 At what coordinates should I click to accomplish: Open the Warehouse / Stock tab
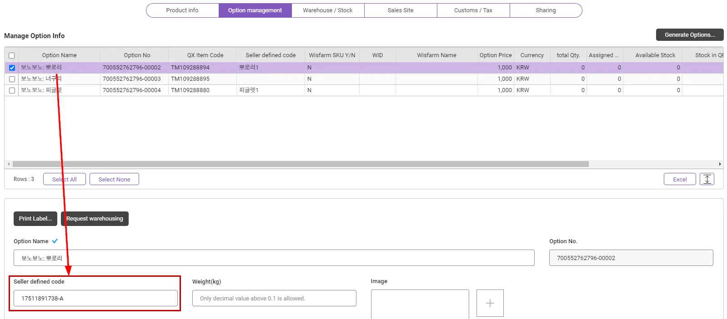(327, 10)
